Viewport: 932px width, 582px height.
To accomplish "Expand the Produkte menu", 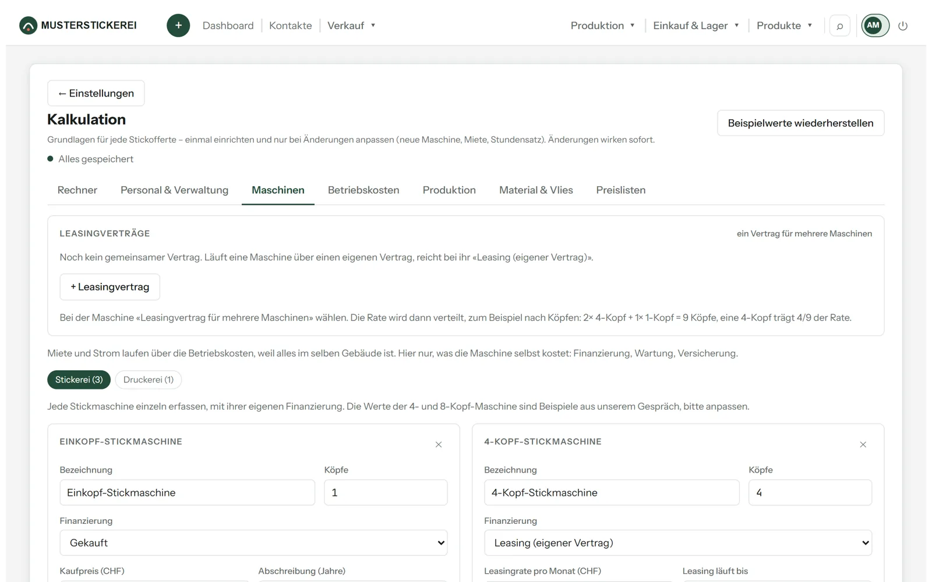I will click(x=784, y=26).
